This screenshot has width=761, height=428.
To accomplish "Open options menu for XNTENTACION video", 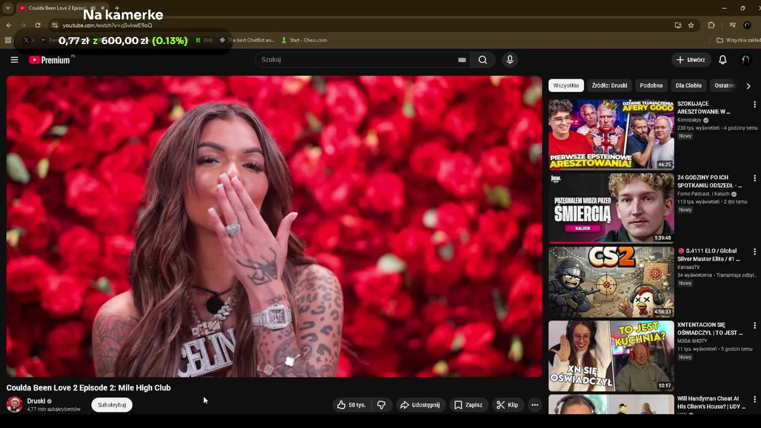I will tap(754, 325).
